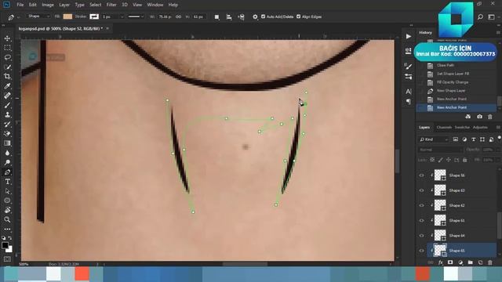Create new document from current state
Viewport: 502px width, 282px height.
click(x=468, y=117)
